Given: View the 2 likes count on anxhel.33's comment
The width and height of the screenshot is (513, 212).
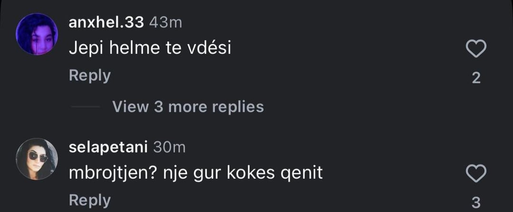Looking at the screenshot, I should (x=476, y=78).
